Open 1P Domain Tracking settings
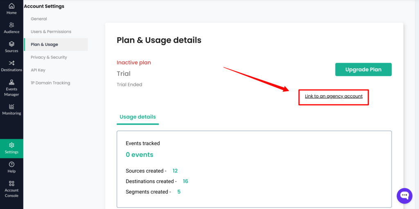The image size is (419, 209). [50, 83]
